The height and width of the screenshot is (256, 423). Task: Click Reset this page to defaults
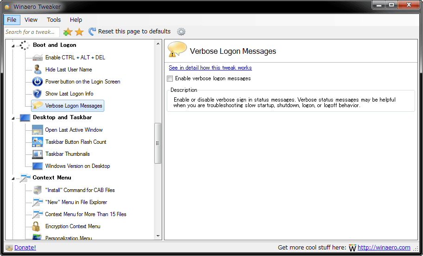click(134, 32)
